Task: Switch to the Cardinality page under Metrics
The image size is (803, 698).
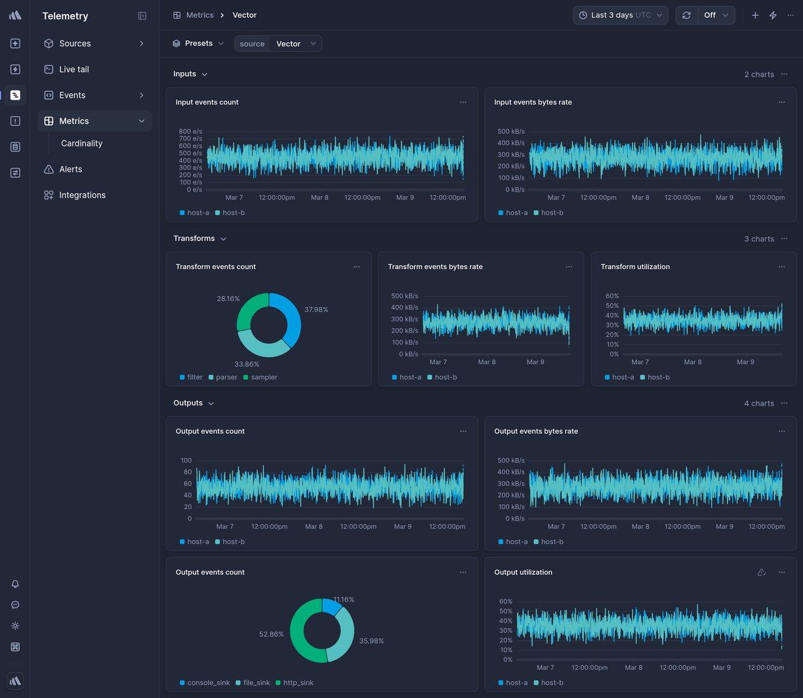Action: click(81, 143)
